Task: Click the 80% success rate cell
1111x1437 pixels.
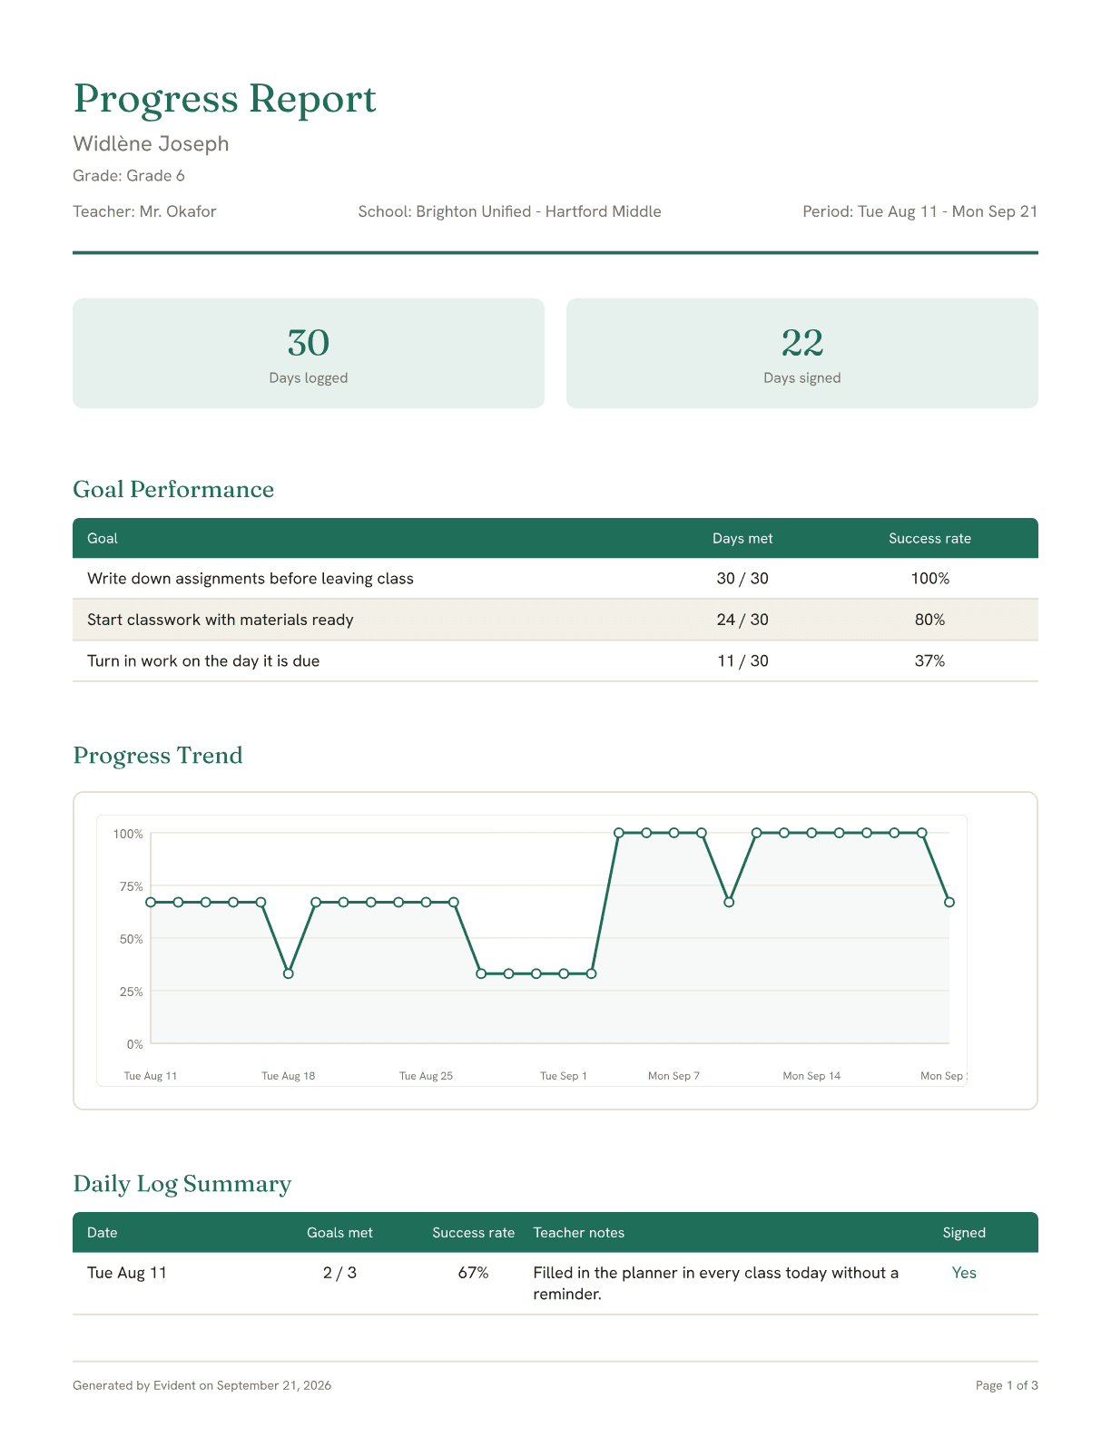Action: pos(929,620)
